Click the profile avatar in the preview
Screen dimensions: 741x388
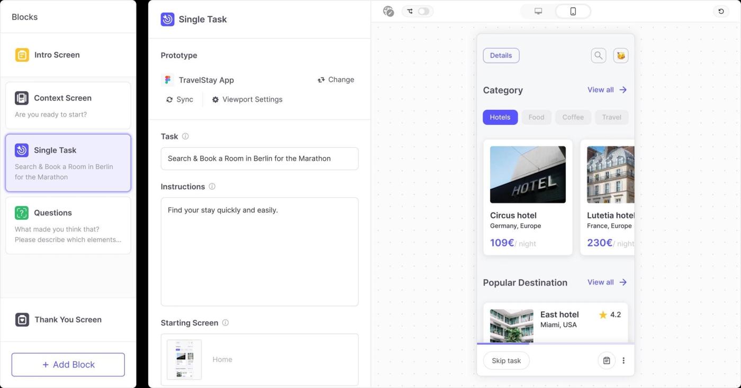(621, 56)
